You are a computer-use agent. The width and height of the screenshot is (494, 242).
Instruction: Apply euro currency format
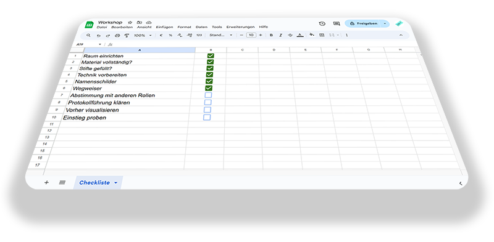161,35
